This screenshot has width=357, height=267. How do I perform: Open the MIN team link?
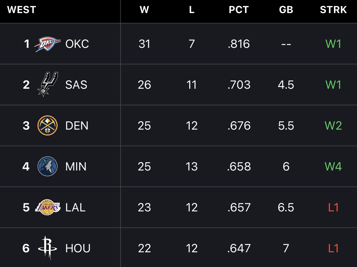(76, 167)
